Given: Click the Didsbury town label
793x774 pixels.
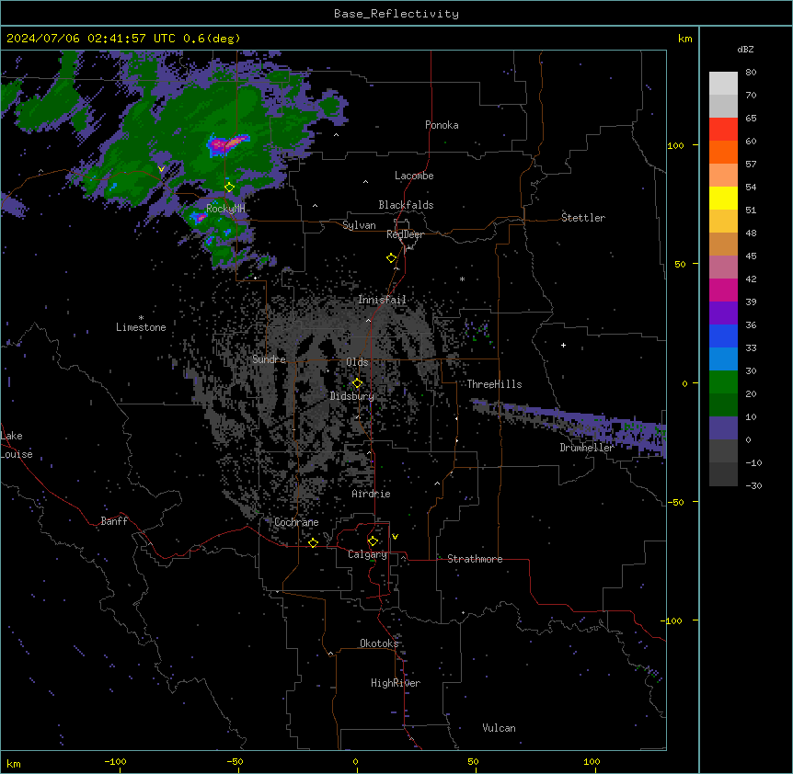Looking at the screenshot, I should [x=352, y=396].
